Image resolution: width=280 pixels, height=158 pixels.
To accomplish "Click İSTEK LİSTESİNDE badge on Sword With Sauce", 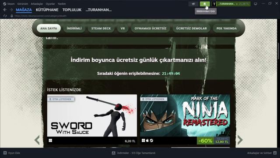I will click(x=61, y=99).
